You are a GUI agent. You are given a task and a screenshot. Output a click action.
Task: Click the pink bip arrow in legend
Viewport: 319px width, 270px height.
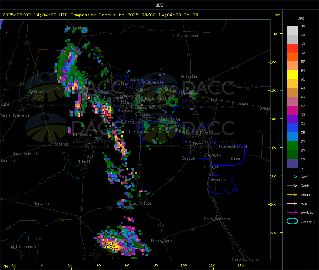pyautogui.click(x=292, y=203)
